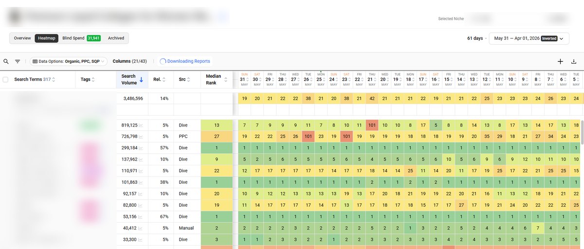The width and height of the screenshot is (584, 249).
Task: Click the 42 cell in totals row
Action: tap(371, 98)
